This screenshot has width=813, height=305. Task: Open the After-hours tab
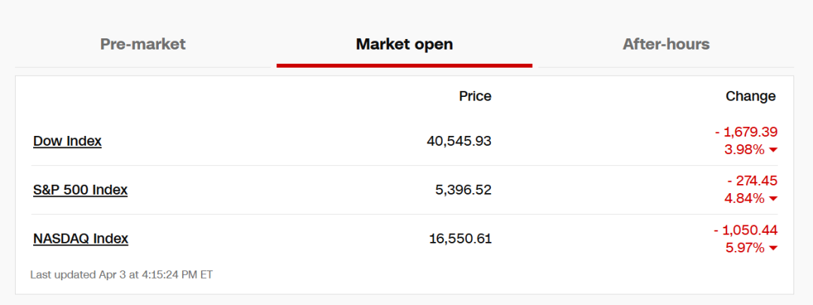click(x=665, y=44)
